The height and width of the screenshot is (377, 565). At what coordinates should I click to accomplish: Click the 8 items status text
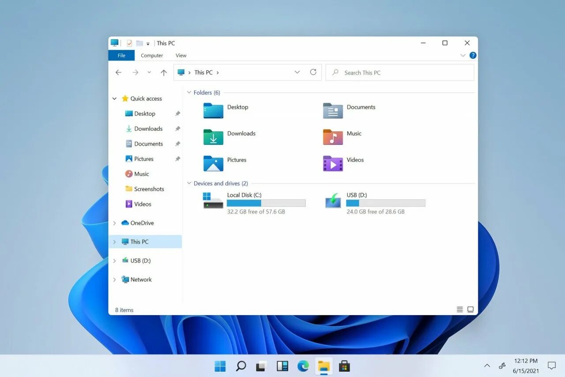[124, 310]
